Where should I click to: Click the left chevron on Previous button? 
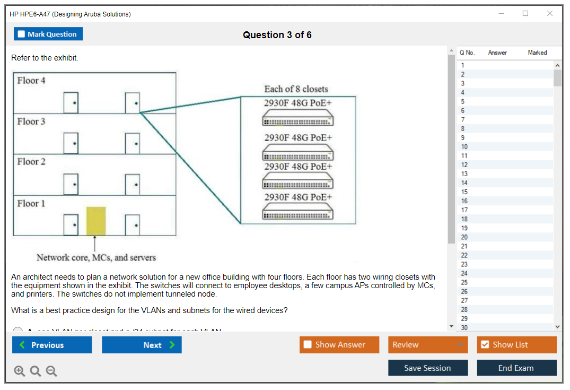point(22,345)
